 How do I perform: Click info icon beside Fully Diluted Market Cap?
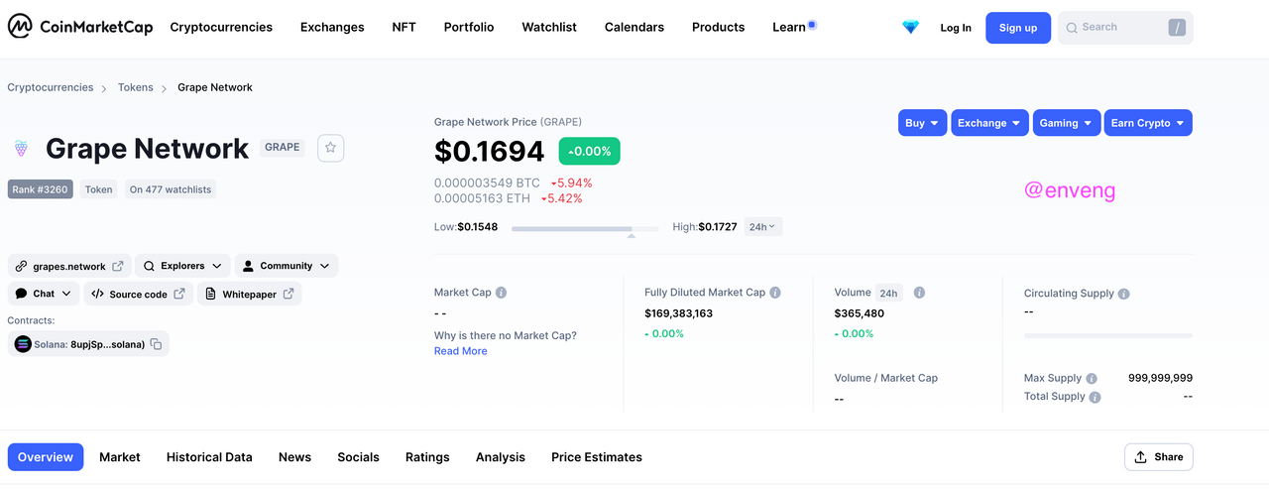click(x=775, y=293)
